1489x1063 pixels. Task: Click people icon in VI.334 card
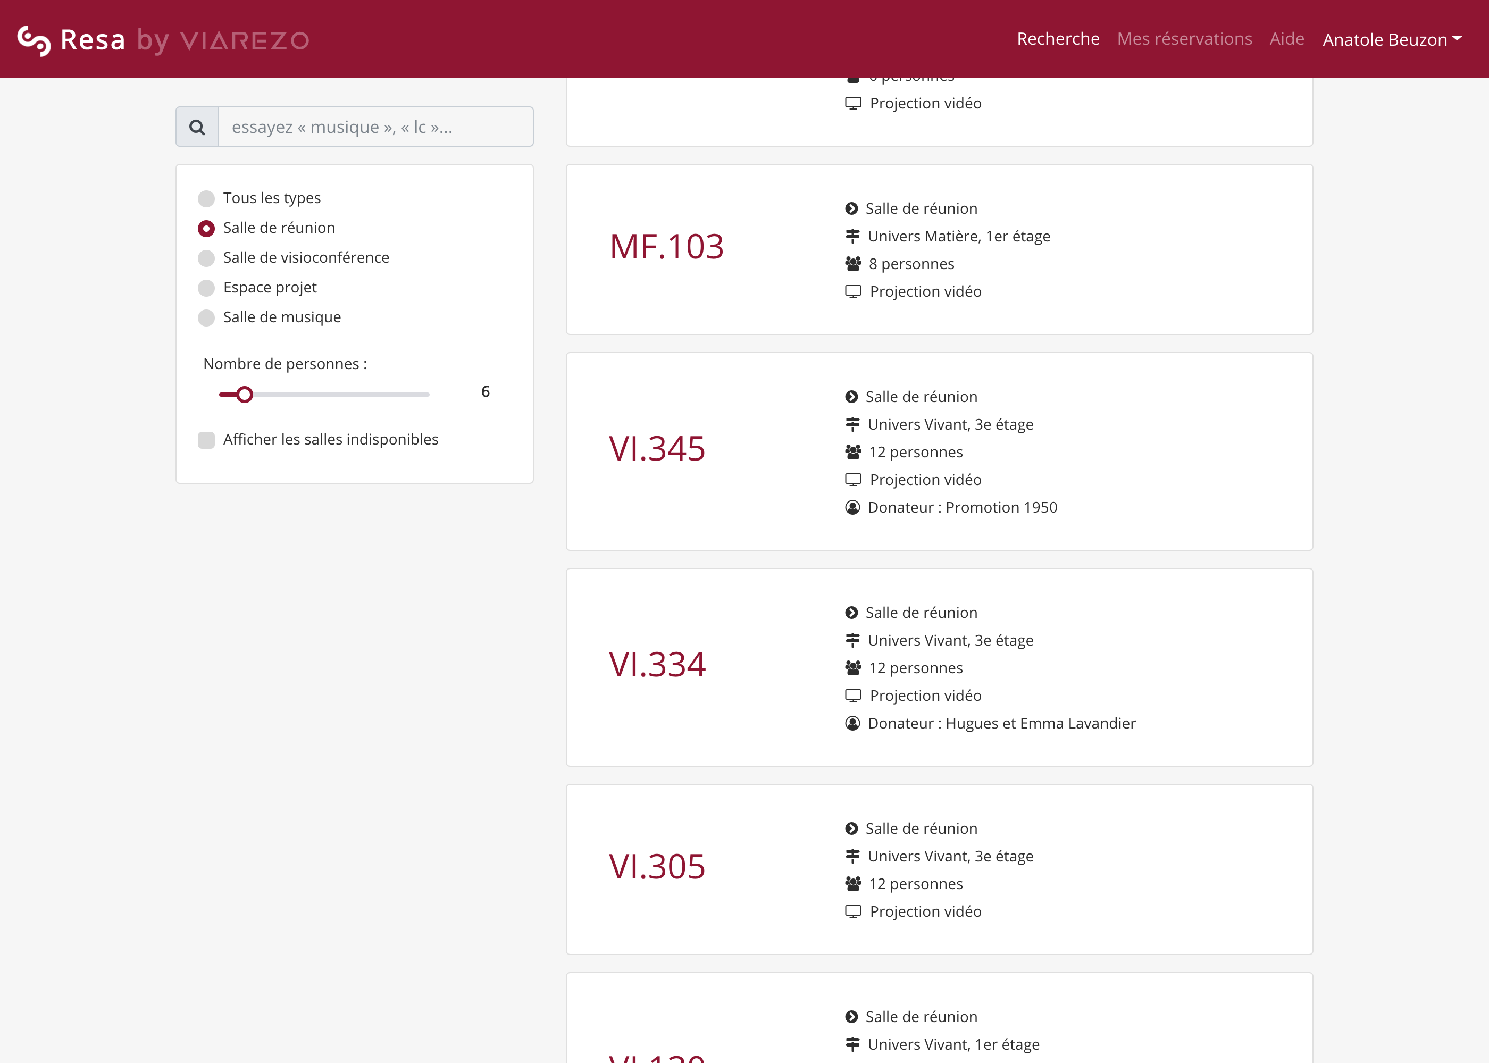point(853,668)
